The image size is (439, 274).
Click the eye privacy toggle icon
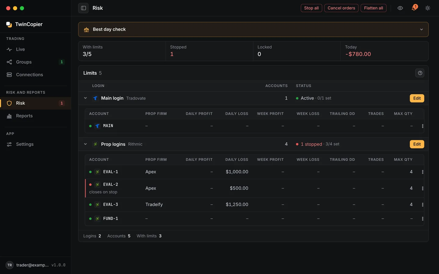(x=400, y=8)
